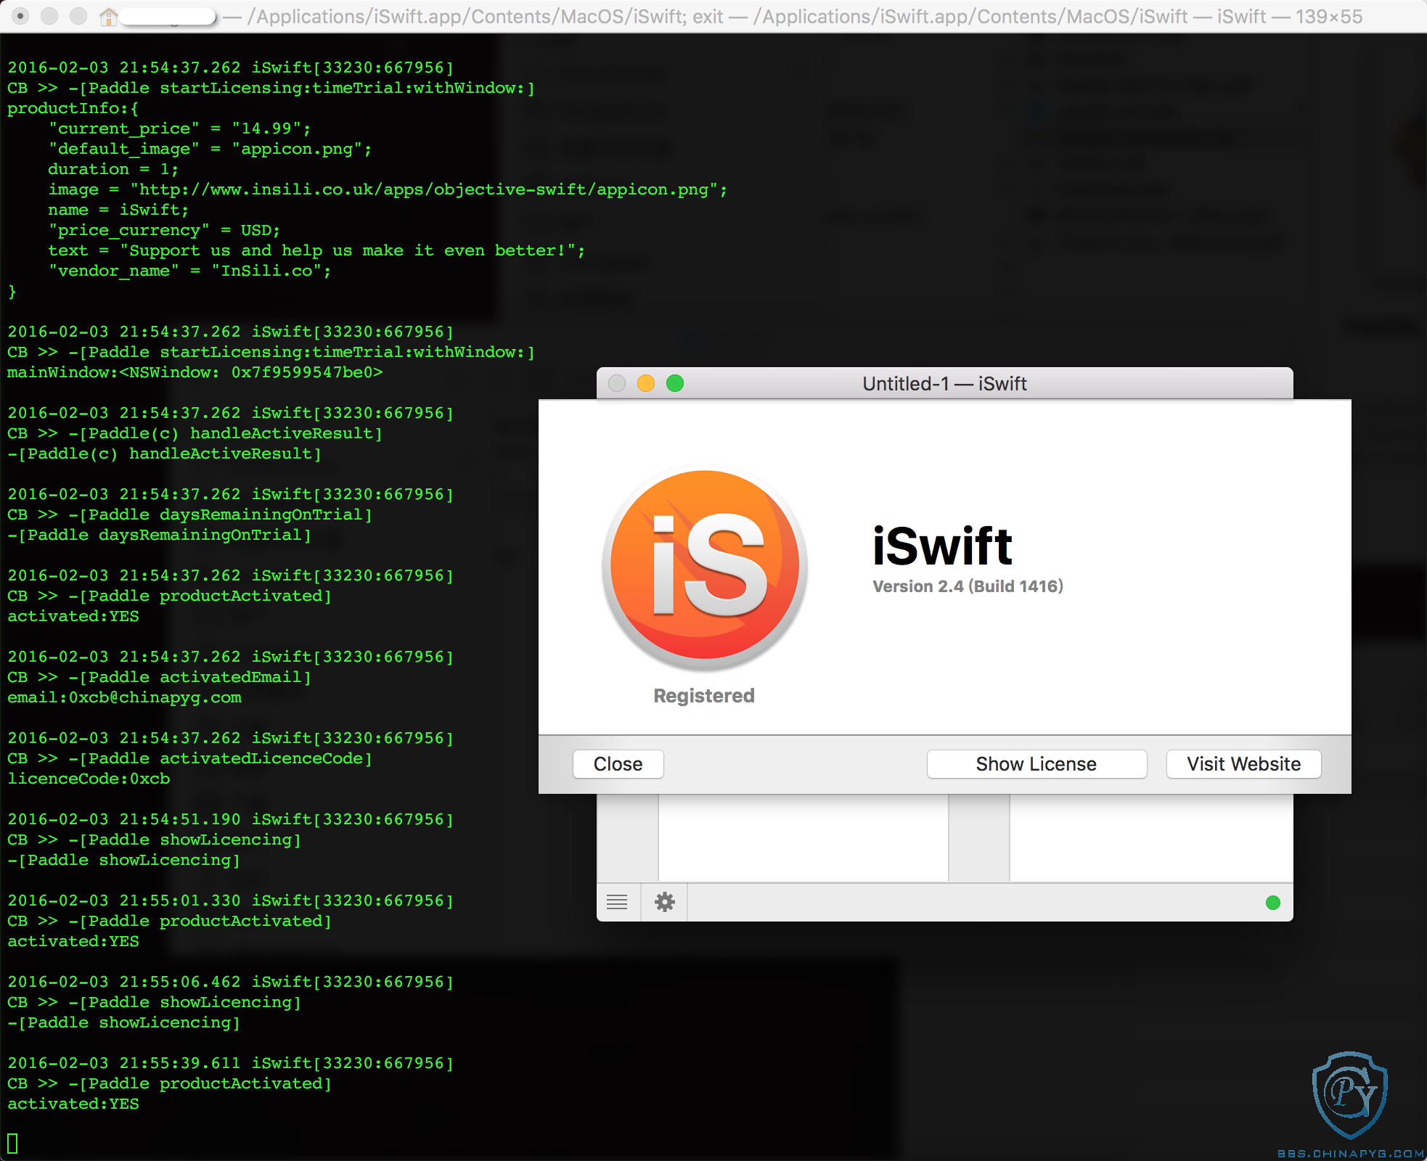The width and height of the screenshot is (1427, 1161).
Task: Click the iSwift heading in the about dialog
Action: [941, 546]
